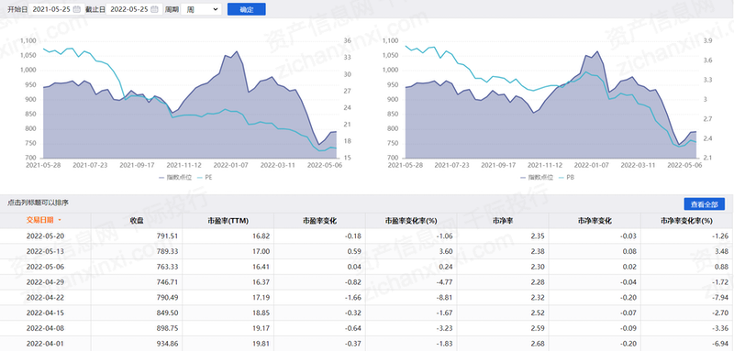Sort by 市净率 column header
The width and height of the screenshot is (734, 351).
tap(503, 220)
